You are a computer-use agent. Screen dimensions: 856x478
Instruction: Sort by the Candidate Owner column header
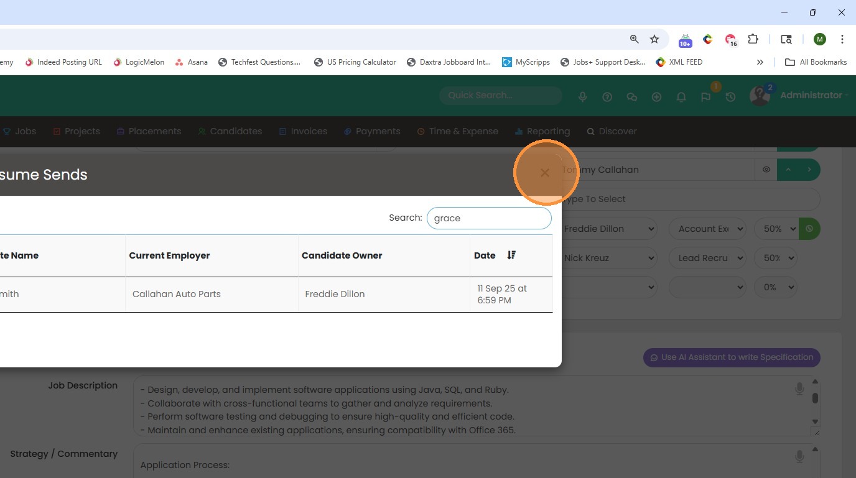pos(384,255)
